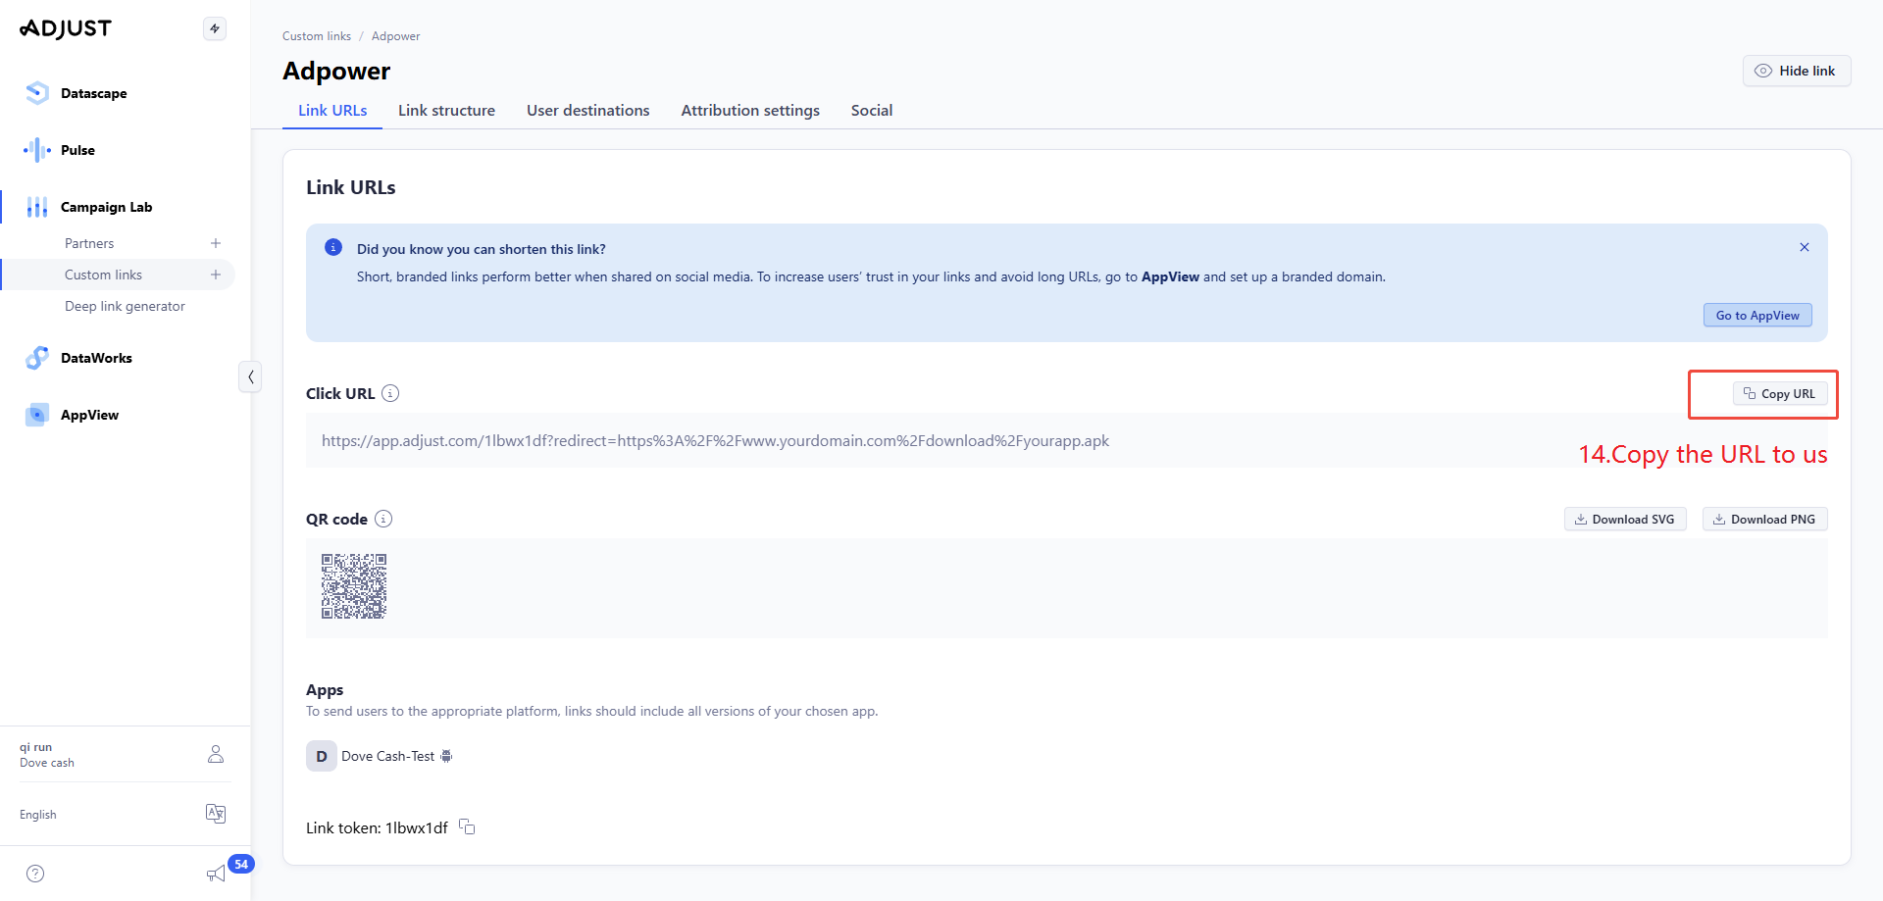
Task: Select the Dove Cash-Test app name
Action: point(387,756)
